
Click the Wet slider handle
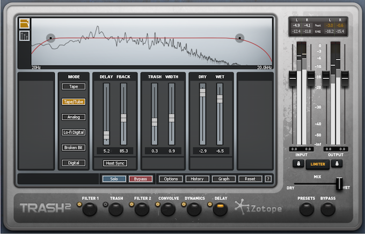[x=220, y=99]
